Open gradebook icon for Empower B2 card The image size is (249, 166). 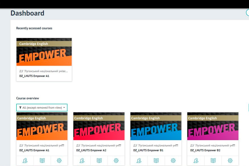pyautogui.click(x=213, y=160)
